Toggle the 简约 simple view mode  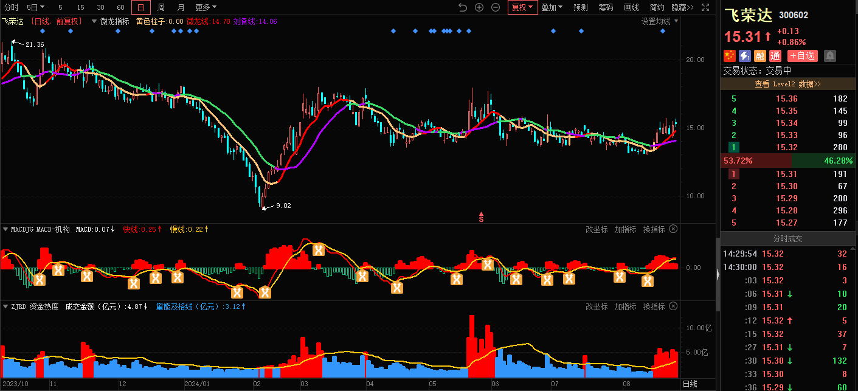(x=657, y=7)
